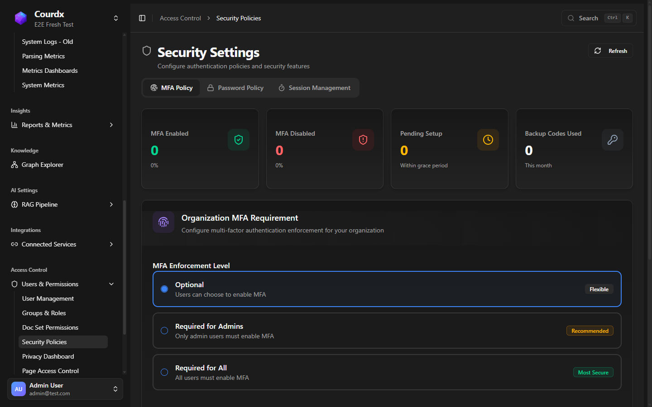The width and height of the screenshot is (652, 407).
Task: Click the key icon on Backup Codes Used card
Action: coord(612,140)
